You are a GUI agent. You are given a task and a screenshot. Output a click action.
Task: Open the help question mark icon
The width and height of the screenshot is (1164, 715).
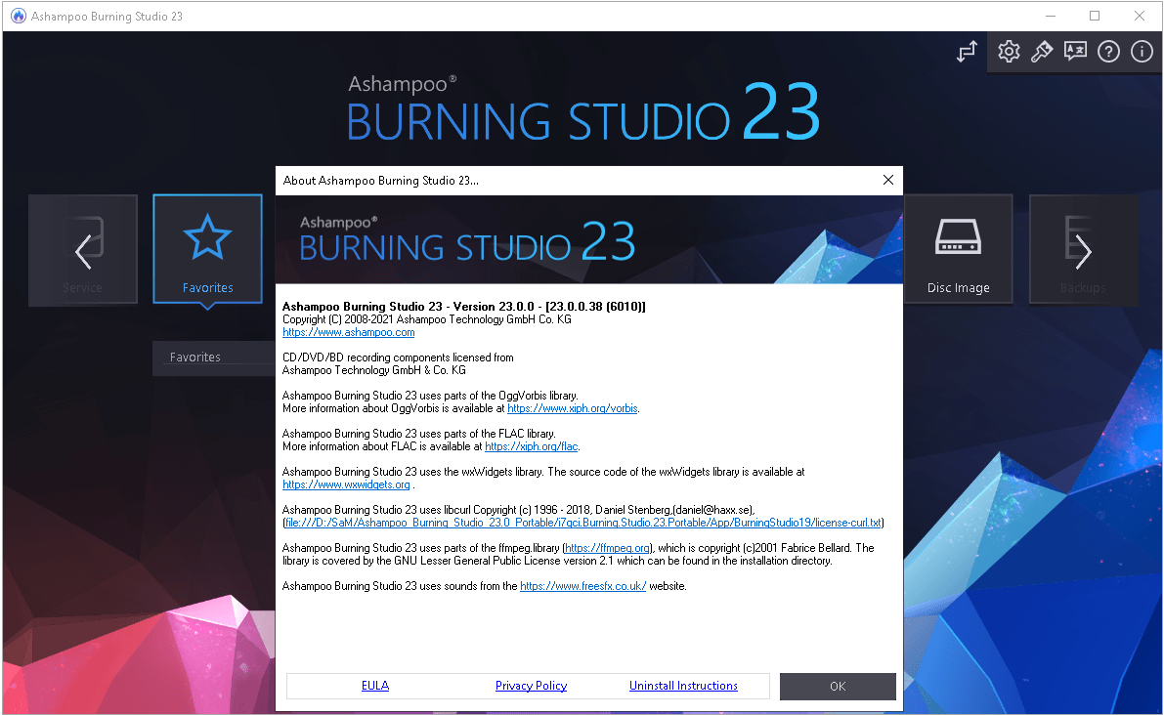point(1108,51)
